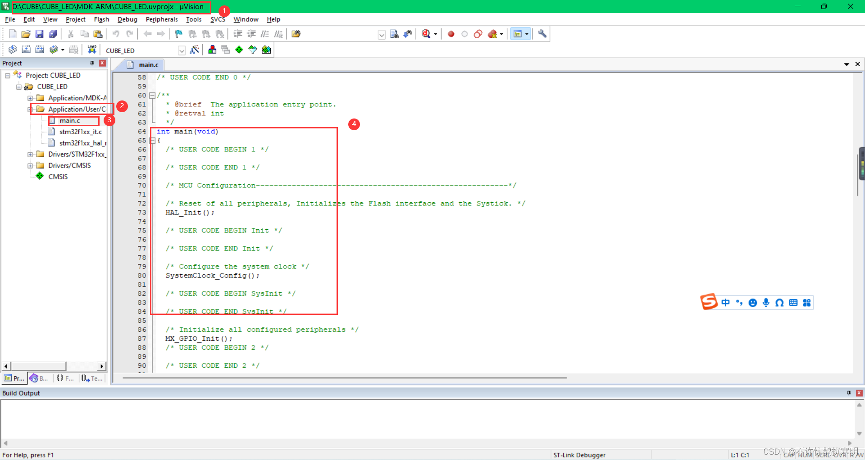Click the editor vertical scrollbar thumb

click(x=859, y=175)
